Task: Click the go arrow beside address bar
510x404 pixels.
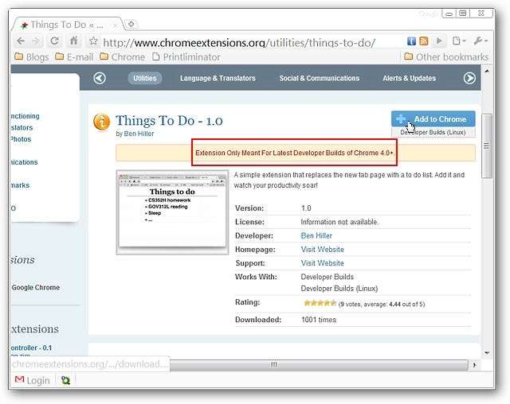Action: (x=439, y=41)
